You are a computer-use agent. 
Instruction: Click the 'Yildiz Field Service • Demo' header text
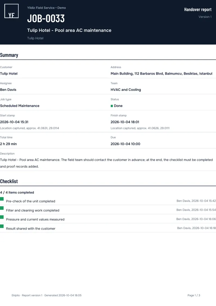tap(46, 8)
